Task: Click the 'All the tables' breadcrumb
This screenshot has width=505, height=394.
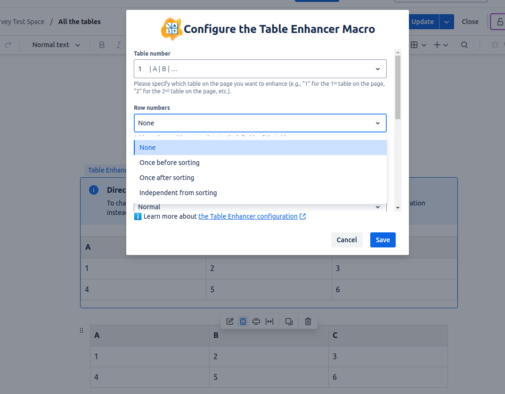Action: (79, 22)
